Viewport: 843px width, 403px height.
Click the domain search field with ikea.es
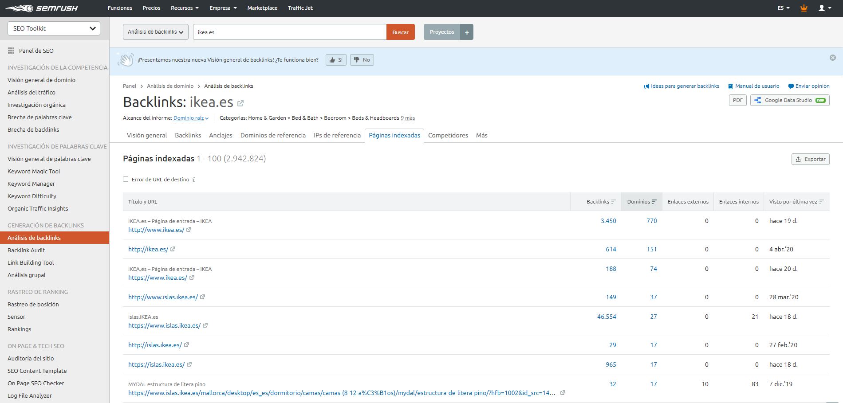pyautogui.click(x=290, y=32)
